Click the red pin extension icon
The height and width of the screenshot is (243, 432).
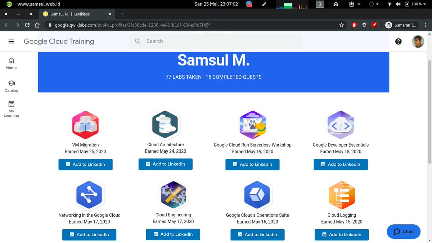[x=374, y=25]
